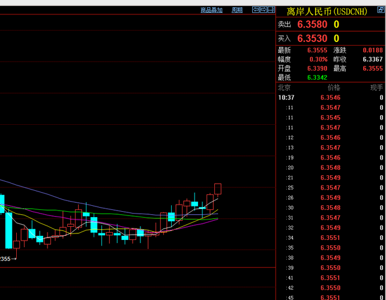Screen dimensions: 386x300
Task: Click the 价格 column header
Action: 334,88
